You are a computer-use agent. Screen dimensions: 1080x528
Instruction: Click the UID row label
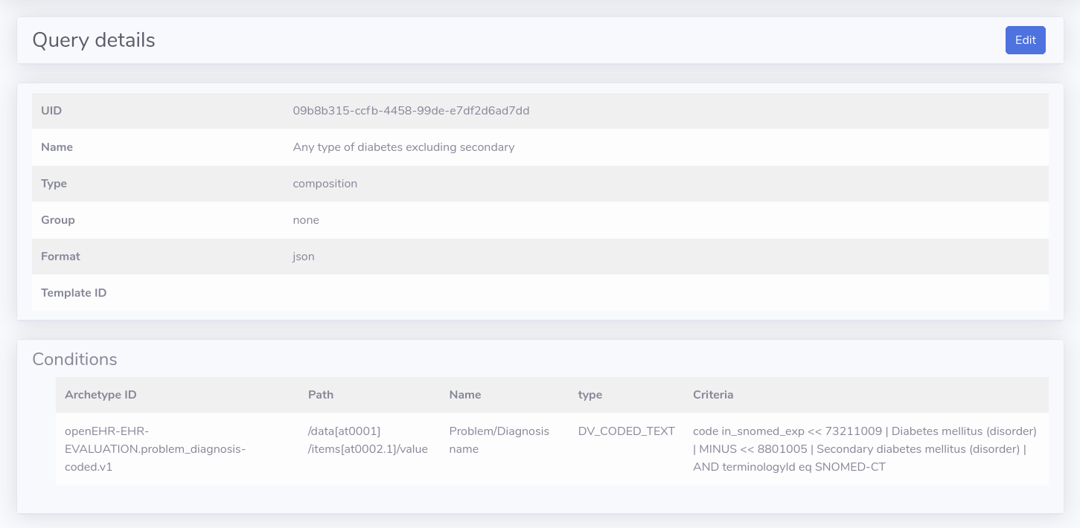51,111
